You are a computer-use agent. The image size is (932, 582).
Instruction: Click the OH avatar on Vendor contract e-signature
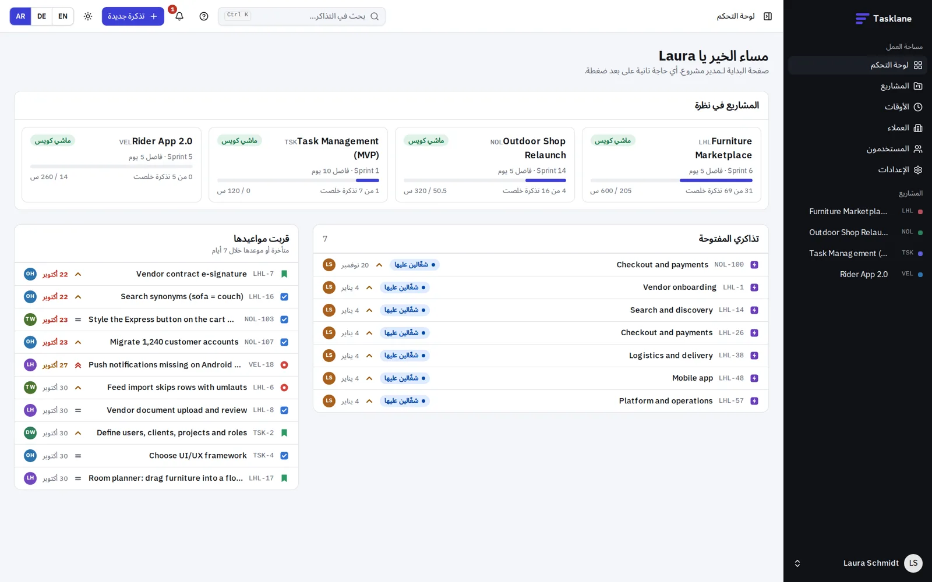pos(30,274)
